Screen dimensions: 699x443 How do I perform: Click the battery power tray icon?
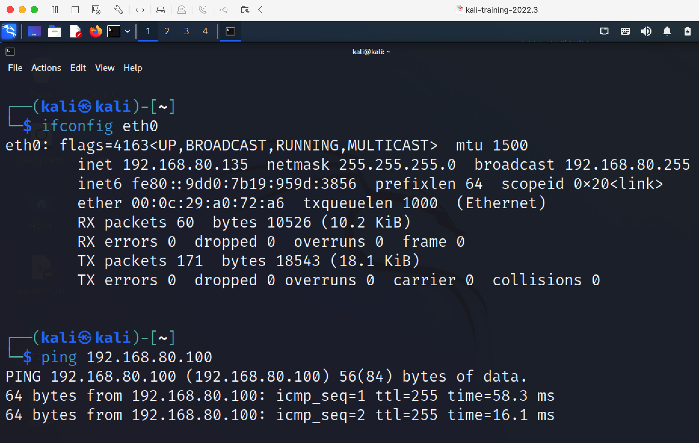[x=688, y=31]
